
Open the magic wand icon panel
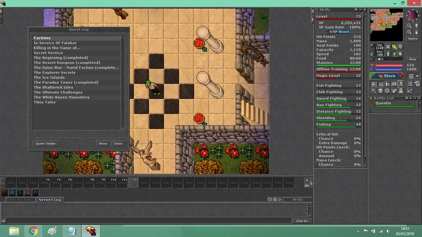point(374,91)
